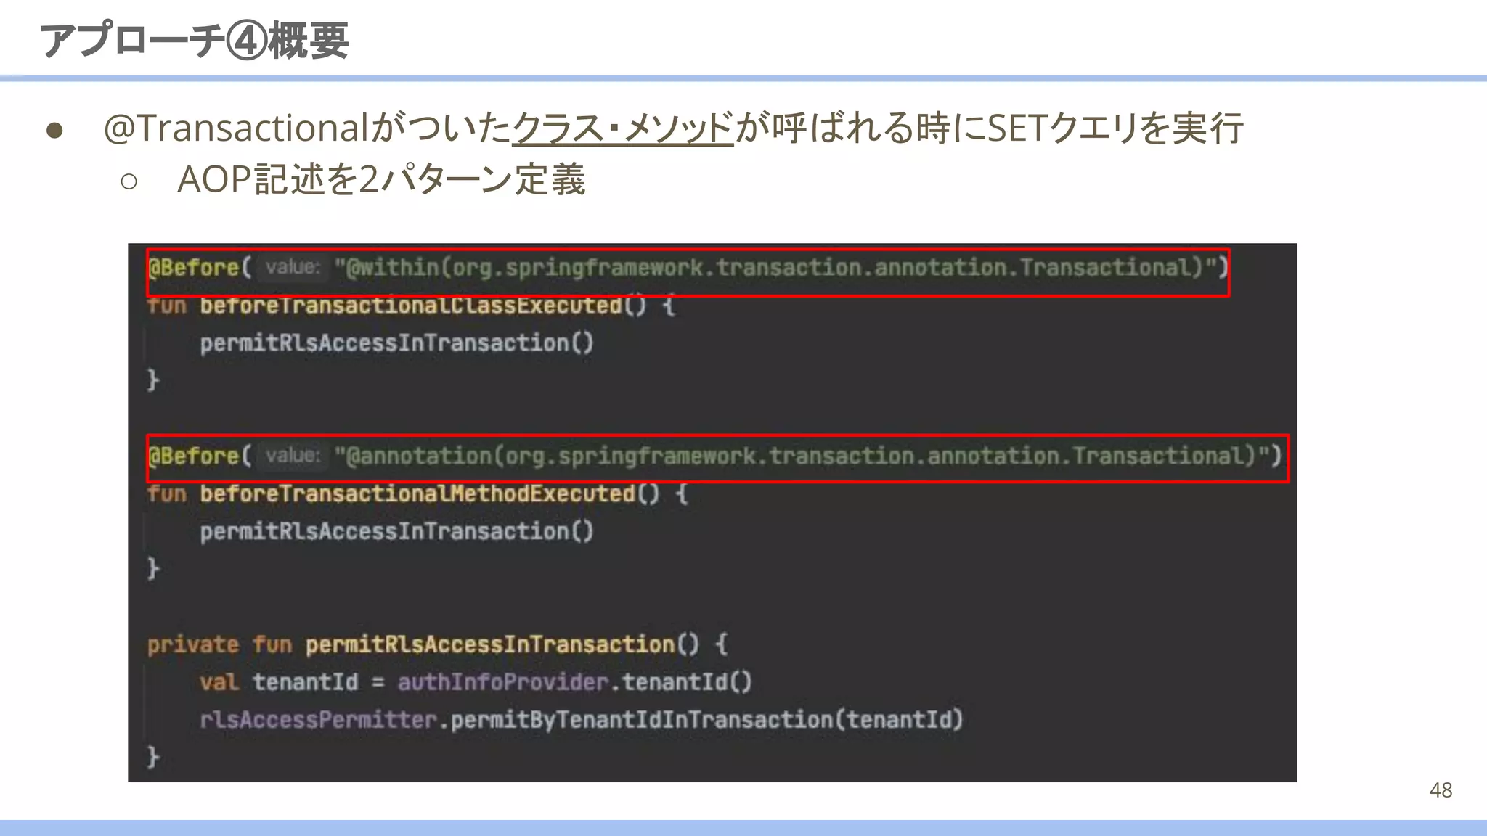Click the slide title アプローチ④概要
The image size is (1487, 836).
point(194,40)
